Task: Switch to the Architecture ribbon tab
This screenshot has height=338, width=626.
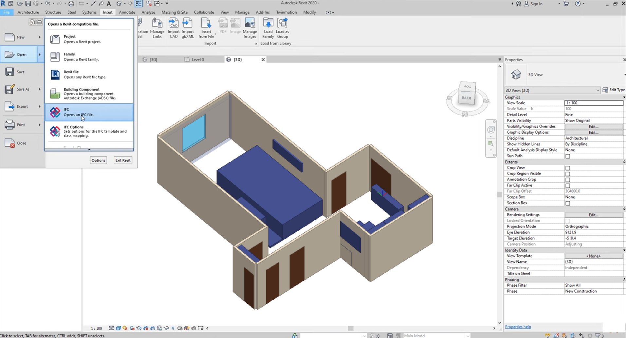Action: [x=28, y=12]
